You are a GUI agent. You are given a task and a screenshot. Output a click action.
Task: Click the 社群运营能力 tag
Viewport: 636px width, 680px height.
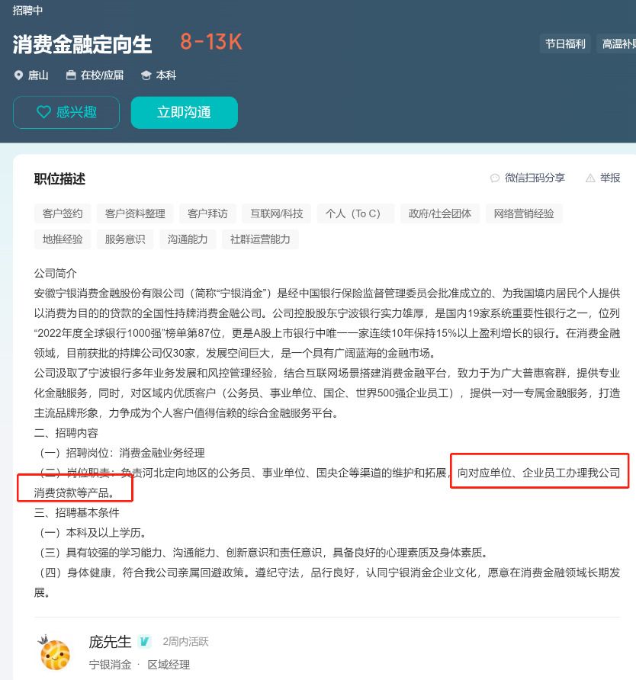click(x=260, y=239)
